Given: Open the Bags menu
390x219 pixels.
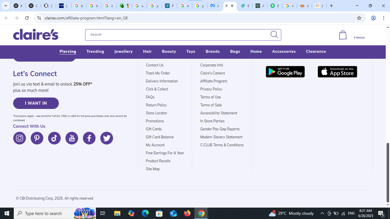Looking at the screenshot, I should 235,51.
